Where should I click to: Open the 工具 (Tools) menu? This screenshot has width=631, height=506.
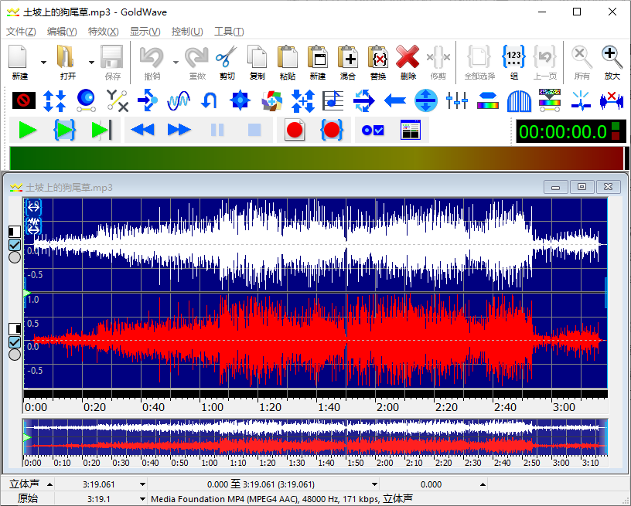tap(228, 32)
